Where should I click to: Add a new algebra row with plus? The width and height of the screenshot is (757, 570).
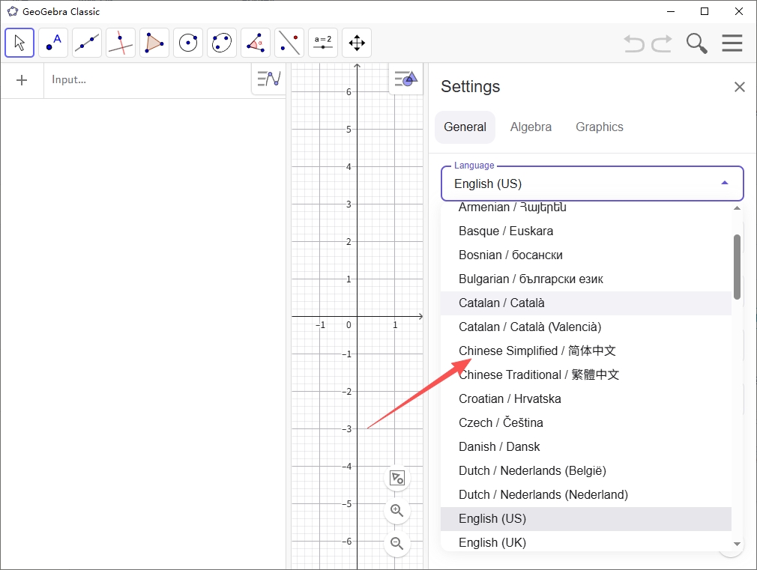tap(22, 80)
